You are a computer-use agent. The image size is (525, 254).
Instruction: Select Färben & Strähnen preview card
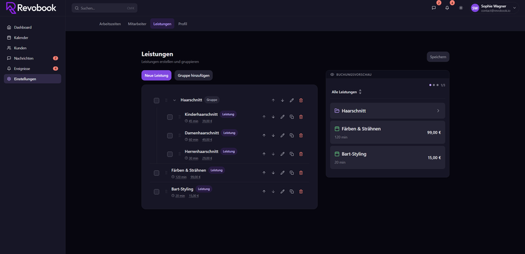tap(387, 132)
